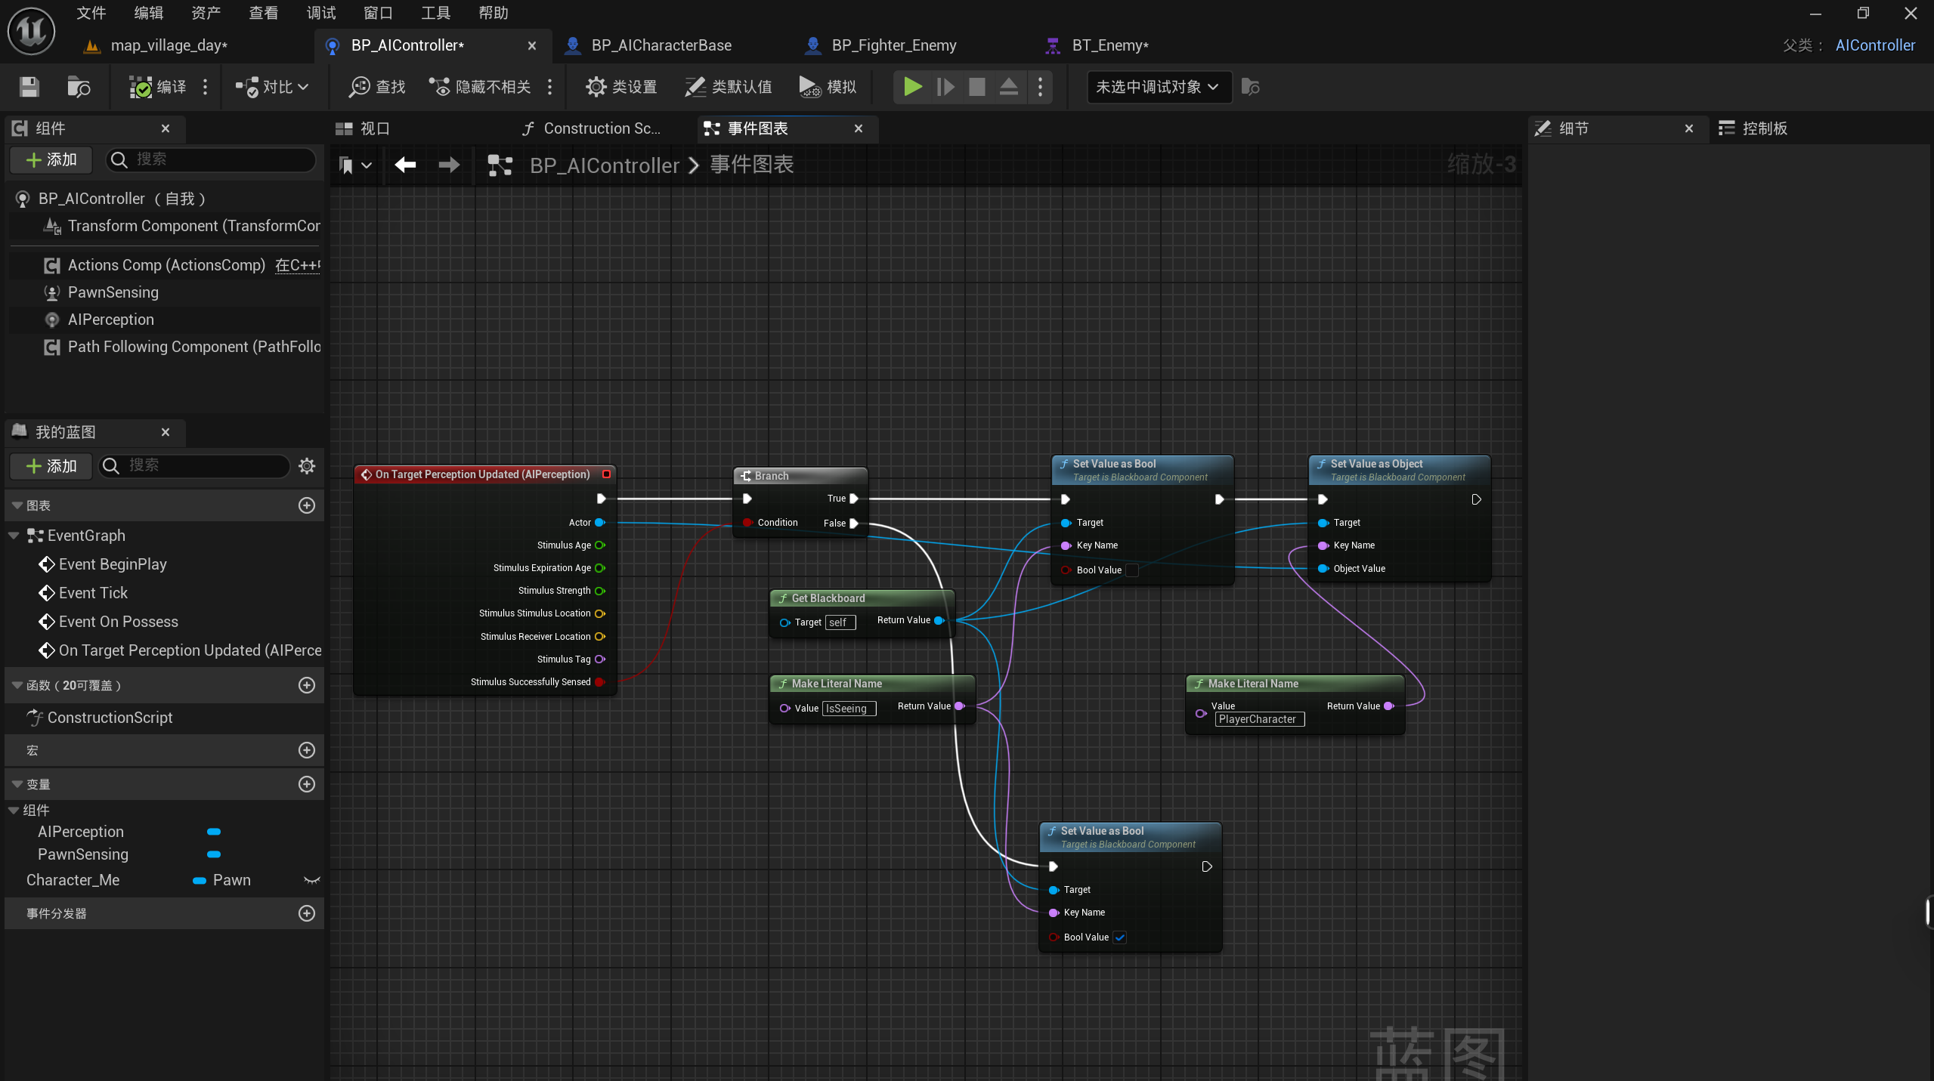Click the graph navigate back arrow
Screen dimensions: 1934x1081
(405, 165)
